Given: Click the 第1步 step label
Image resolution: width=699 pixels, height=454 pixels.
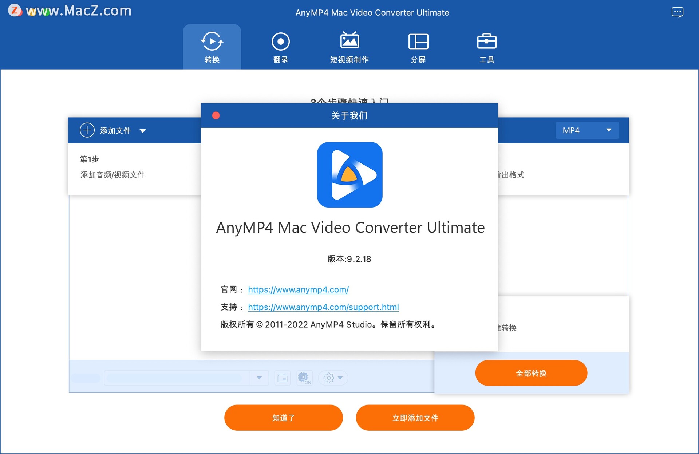Looking at the screenshot, I should click(89, 159).
